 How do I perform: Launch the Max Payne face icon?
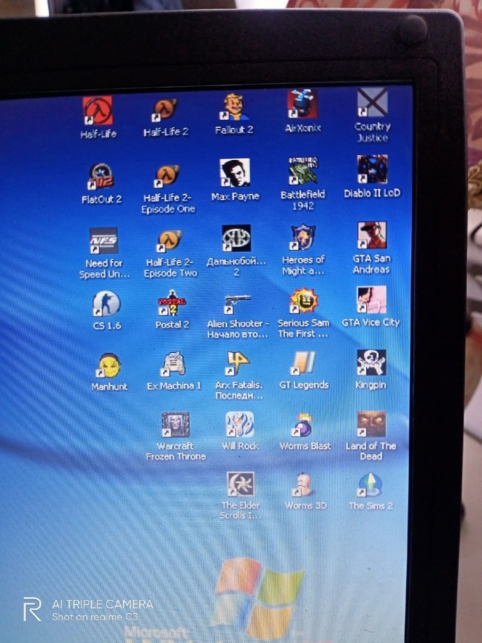click(x=235, y=173)
